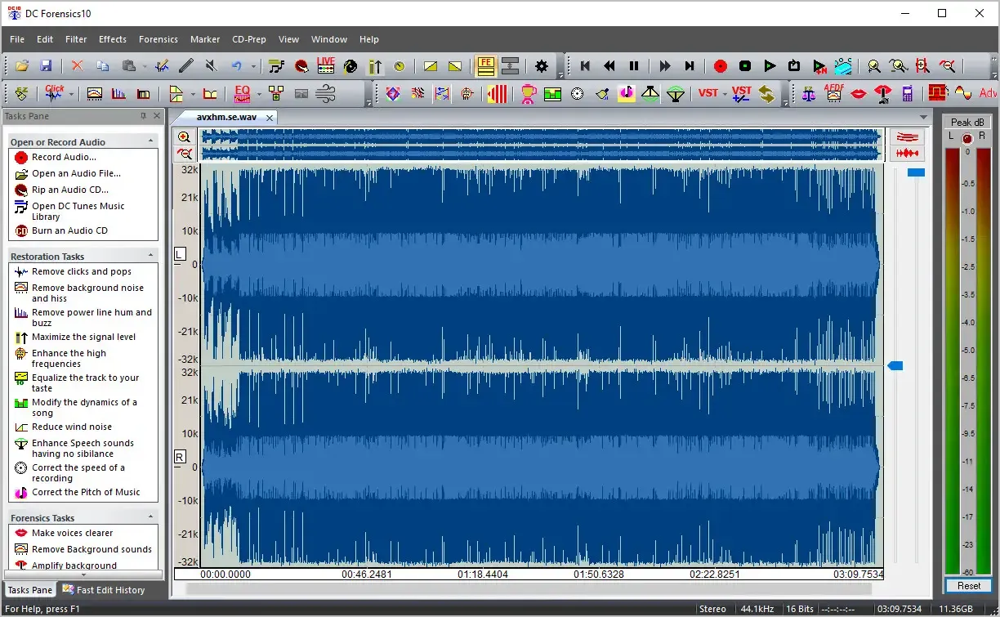The width and height of the screenshot is (1000, 617).
Task: Click the AFDF filter icon
Action: pos(834,94)
